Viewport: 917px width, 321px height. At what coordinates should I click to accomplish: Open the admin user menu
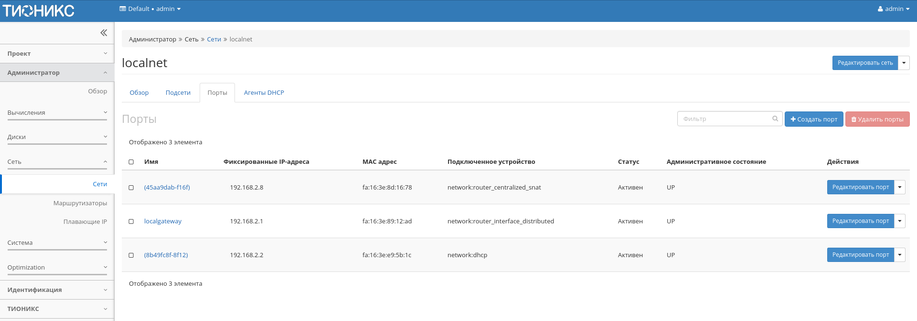893,9
